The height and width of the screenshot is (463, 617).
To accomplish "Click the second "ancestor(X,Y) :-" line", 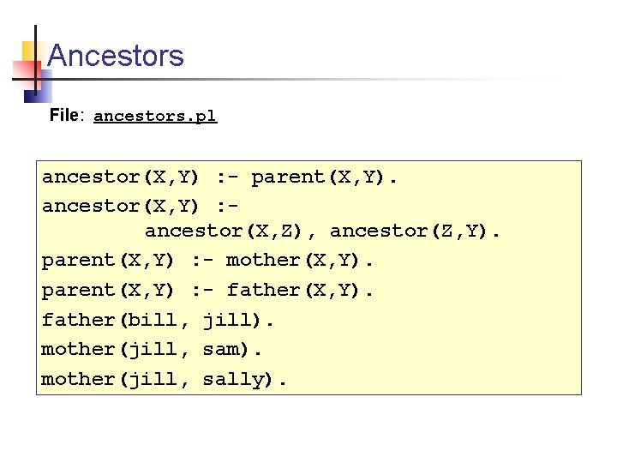I will [x=140, y=206].
